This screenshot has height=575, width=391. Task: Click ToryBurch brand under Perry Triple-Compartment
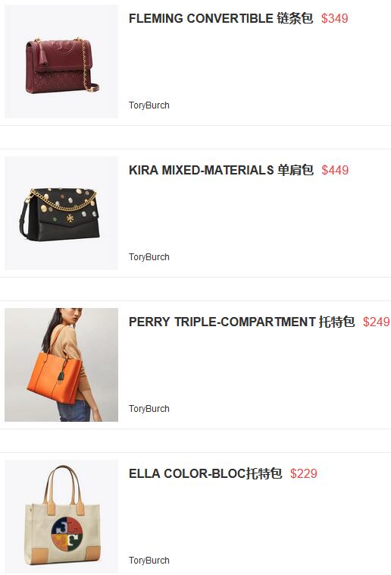pyautogui.click(x=149, y=409)
